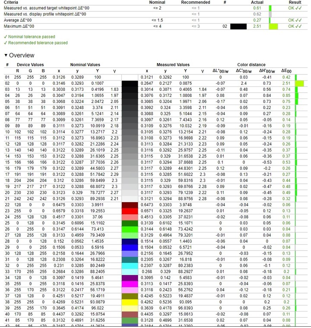This screenshot has height=328, width=311.
Task: Click the 'Maximum ΔE*00' criteria row
Action: (x=155, y=26)
